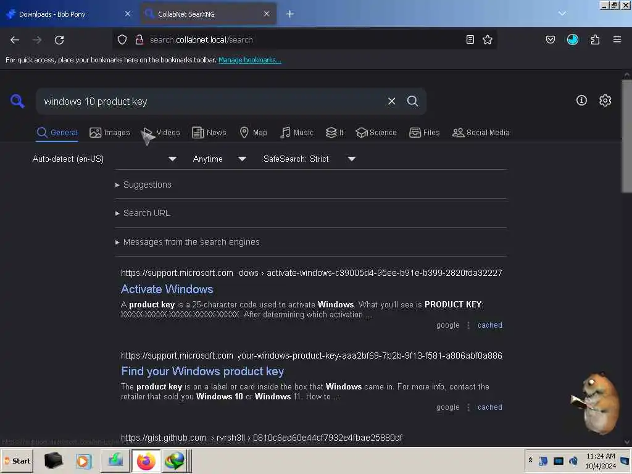Open the Auto-detect (en-US) language dropdown
632x474 pixels.
pos(104,159)
